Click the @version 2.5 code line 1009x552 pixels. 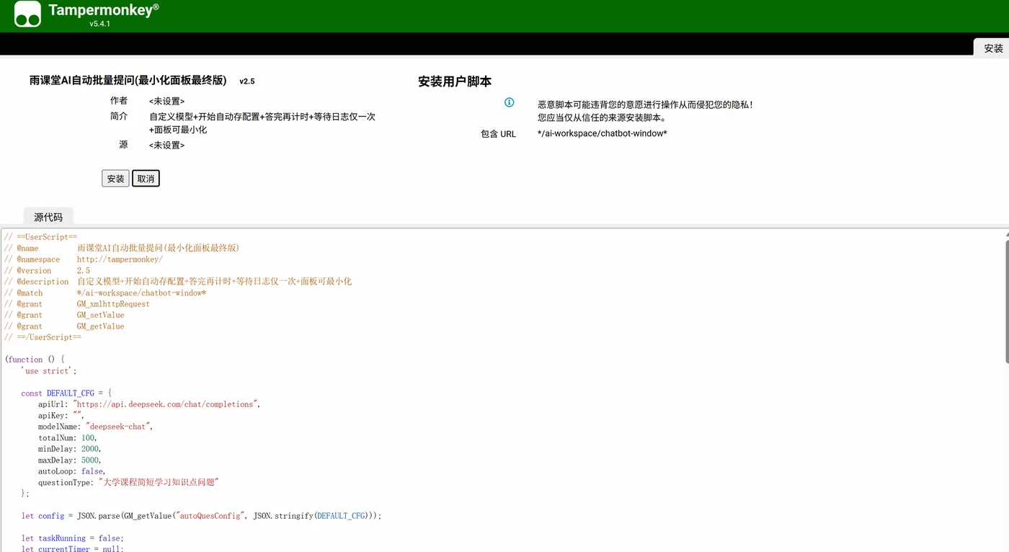tap(47, 271)
